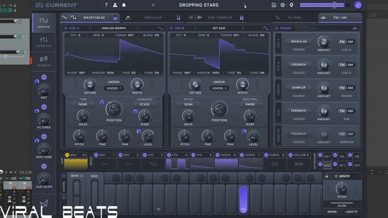The width and height of the screenshot is (388, 218).
Task: Open the help question mark icon
Action: click(x=106, y=5)
